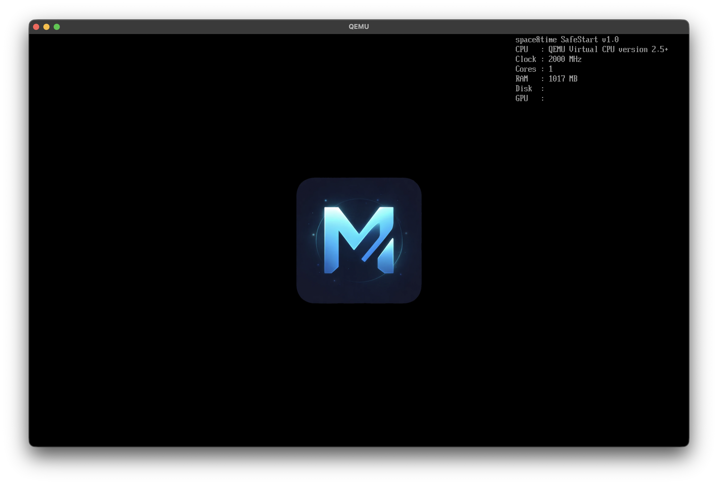718x485 pixels.
Task: Click the empty 'GPU :' line
Action: tap(529, 98)
